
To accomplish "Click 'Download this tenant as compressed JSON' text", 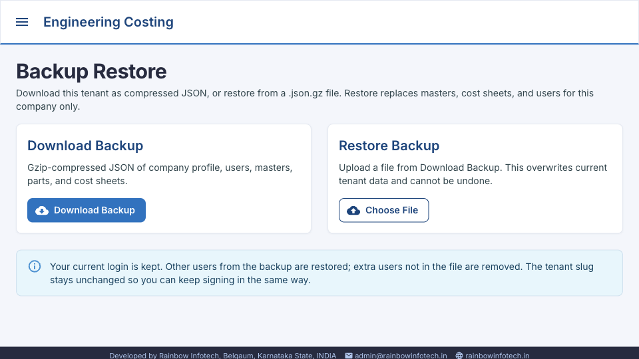I will (x=305, y=100).
